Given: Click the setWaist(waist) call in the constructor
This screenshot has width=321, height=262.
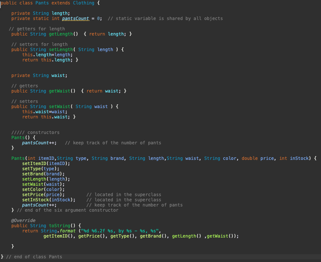Looking at the screenshot, I should pos(43,184).
